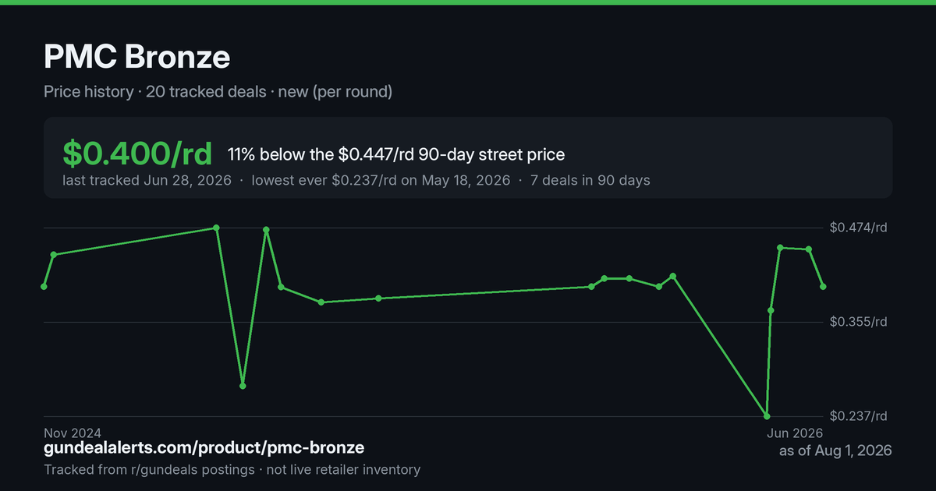Image resolution: width=936 pixels, height=491 pixels.
Task: Select the $0.474/rd axis label
Action: point(859,228)
